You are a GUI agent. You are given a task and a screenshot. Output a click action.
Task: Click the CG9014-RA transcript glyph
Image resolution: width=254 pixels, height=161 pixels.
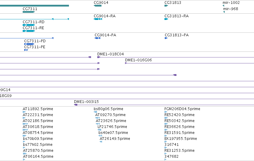(x=98, y=19)
